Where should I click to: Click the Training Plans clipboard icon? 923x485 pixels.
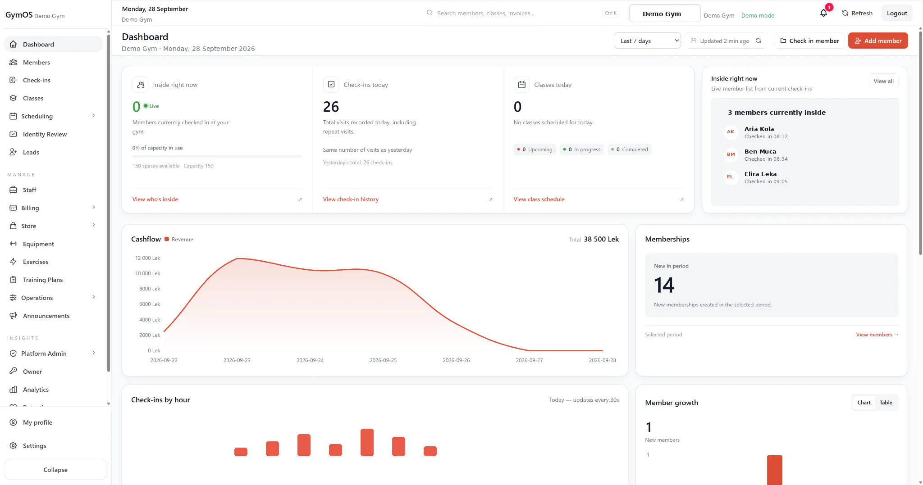pyautogui.click(x=14, y=280)
